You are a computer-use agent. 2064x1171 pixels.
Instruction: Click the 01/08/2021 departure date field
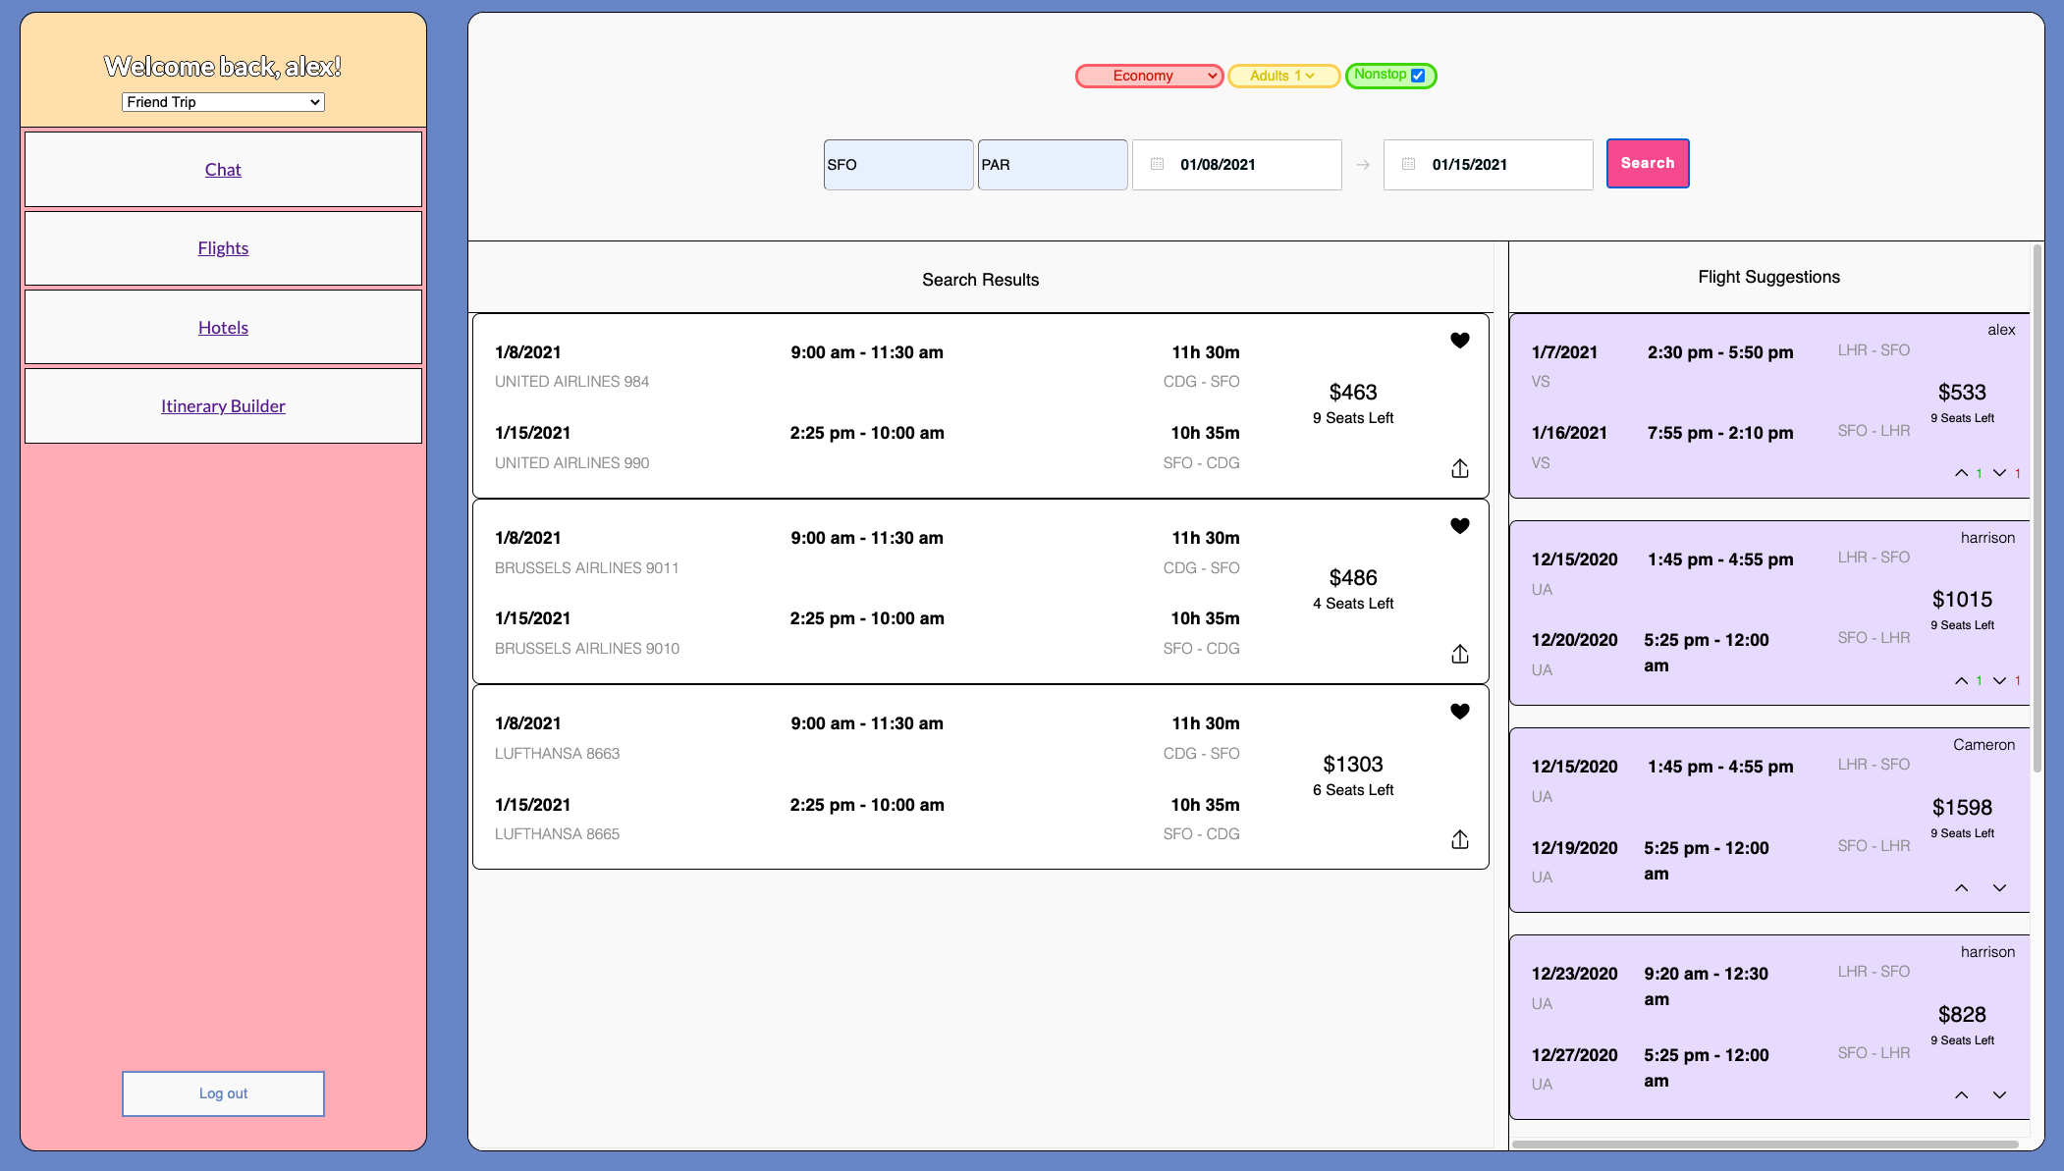point(1236,165)
